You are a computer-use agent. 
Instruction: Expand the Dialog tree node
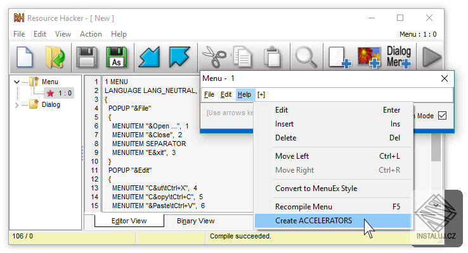(x=17, y=105)
